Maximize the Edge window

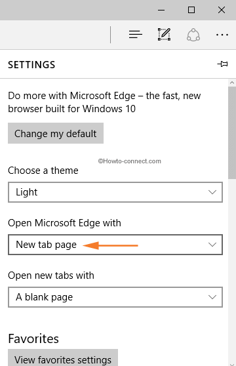191,10
